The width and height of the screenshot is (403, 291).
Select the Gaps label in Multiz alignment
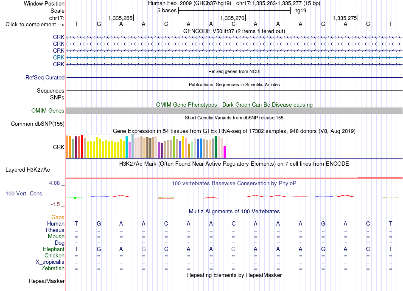58,218
